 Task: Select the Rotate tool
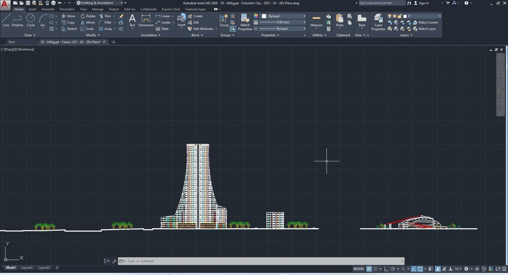(88, 16)
